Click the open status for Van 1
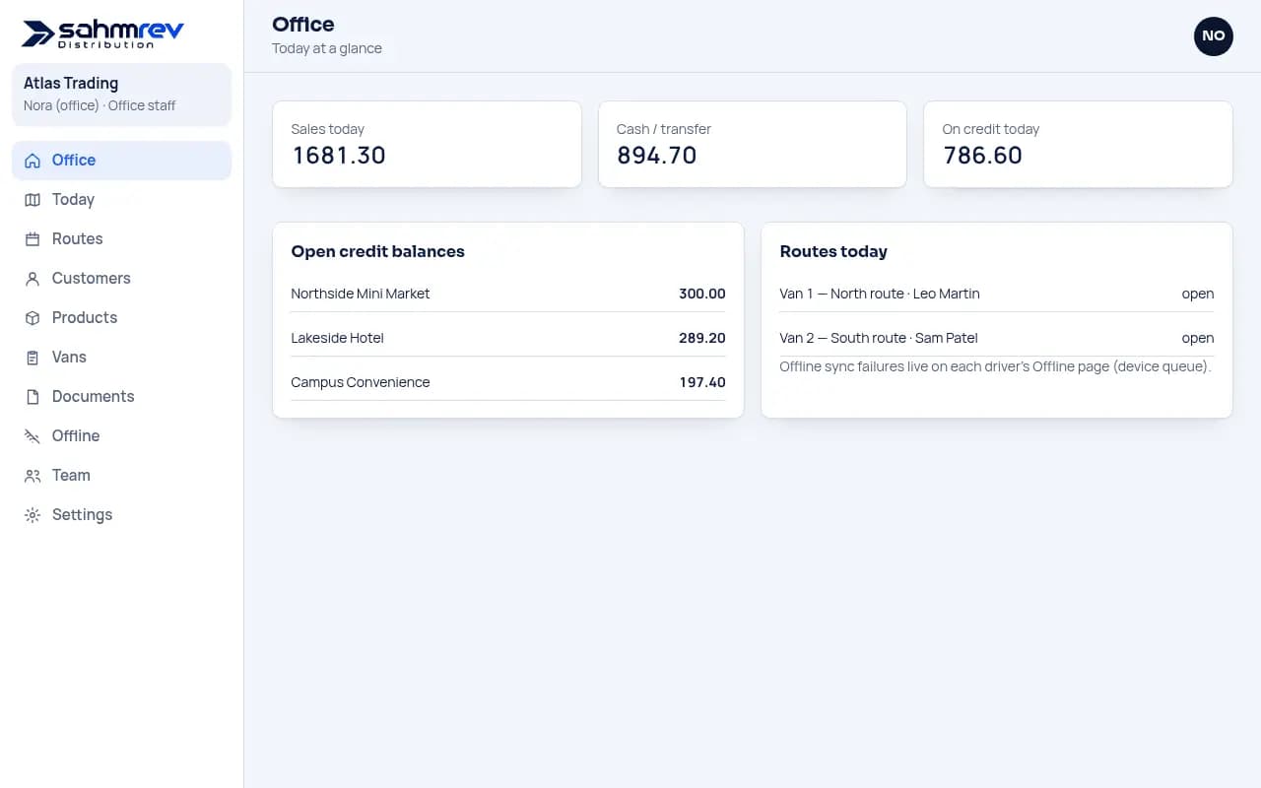This screenshot has height=788, width=1261. coord(1198,294)
